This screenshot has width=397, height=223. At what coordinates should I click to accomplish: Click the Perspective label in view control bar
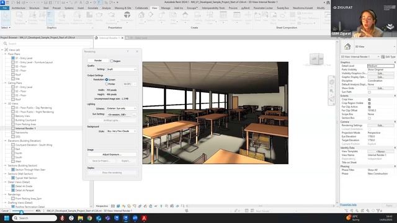pyautogui.click(x=102, y=206)
